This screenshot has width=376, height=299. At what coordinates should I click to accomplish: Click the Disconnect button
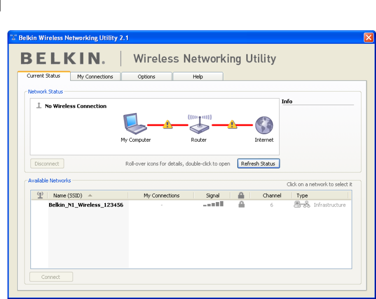click(47, 164)
